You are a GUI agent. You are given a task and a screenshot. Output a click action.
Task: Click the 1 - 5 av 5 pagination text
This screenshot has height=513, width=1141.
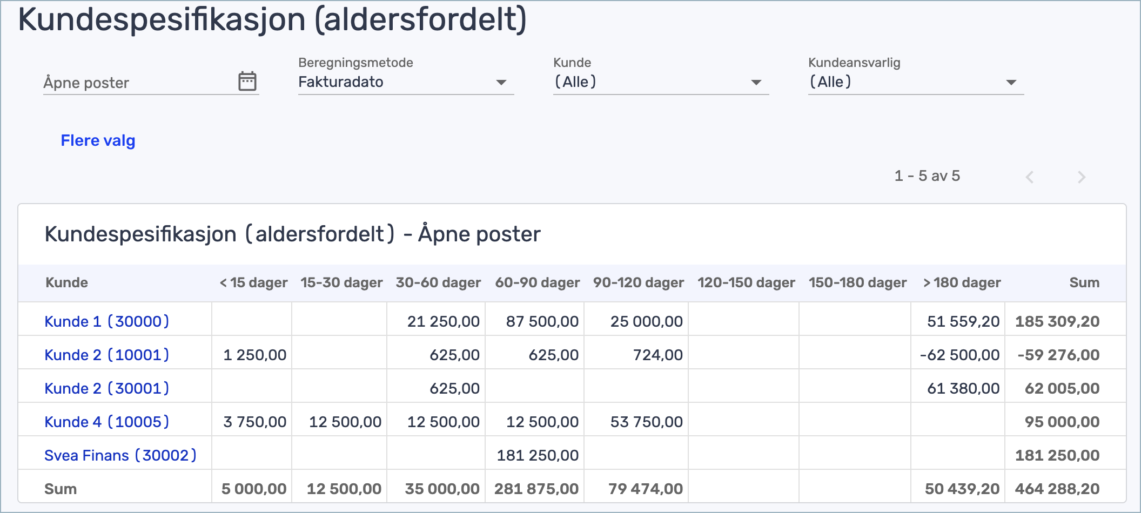(927, 176)
